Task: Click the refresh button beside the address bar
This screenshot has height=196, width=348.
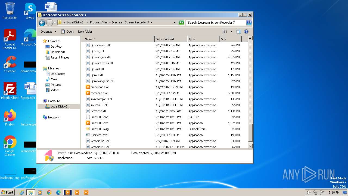Action: click(x=181, y=23)
